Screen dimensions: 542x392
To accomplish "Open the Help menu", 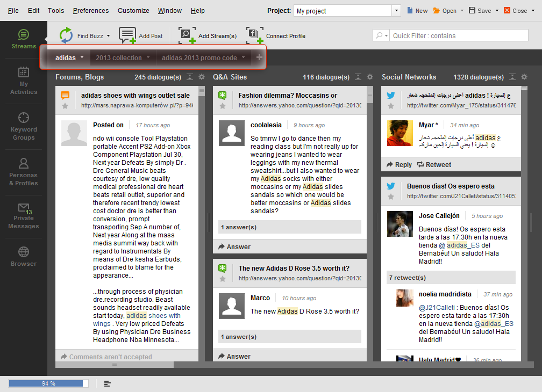I will coord(198,11).
